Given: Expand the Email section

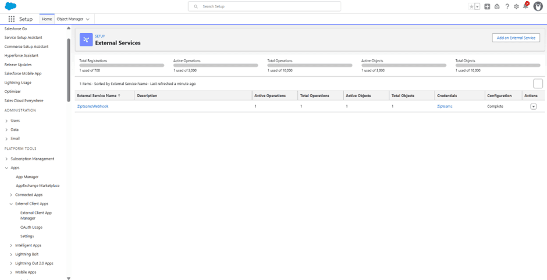Looking at the screenshot, I should [6, 139].
